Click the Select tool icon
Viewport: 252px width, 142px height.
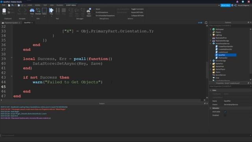tap(44, 11)
